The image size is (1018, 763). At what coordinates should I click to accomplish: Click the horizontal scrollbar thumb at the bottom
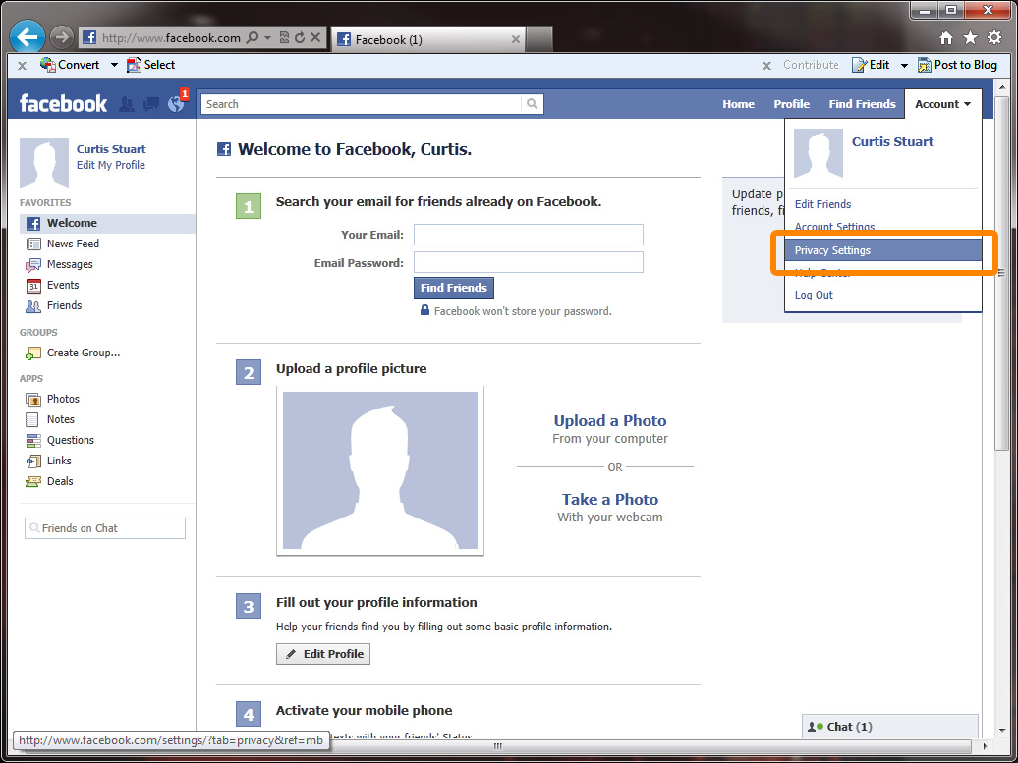pyautogui.click(x=498, y=746)
